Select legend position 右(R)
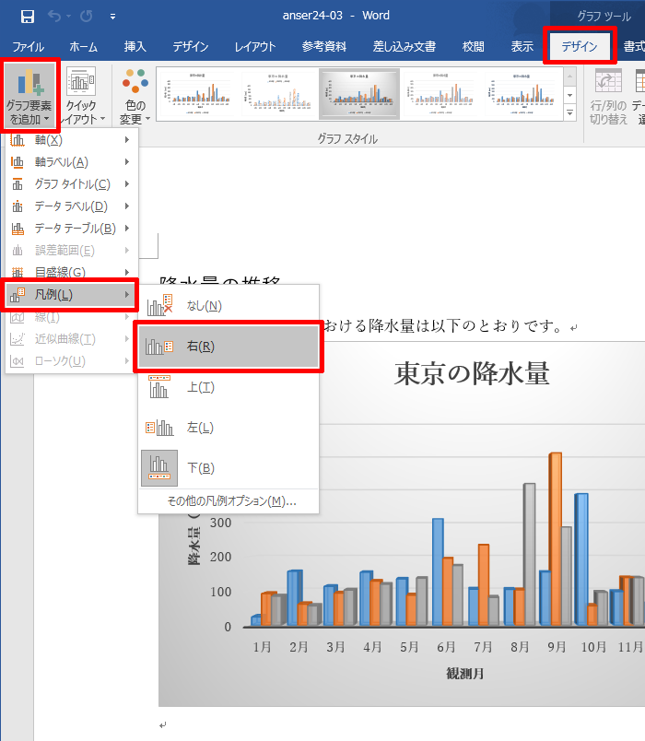 [229, 347]
